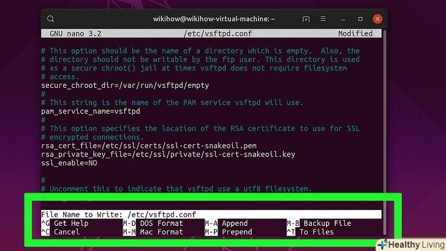This screenshot has height=251, width=446.
Task: Click the comment starting 'This option should be'
Action: click(x=200, y=51)
